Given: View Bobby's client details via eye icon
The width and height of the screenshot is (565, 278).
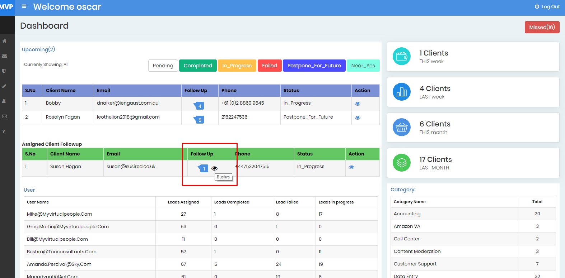Looking at the screenshot, I should point(358,104).
